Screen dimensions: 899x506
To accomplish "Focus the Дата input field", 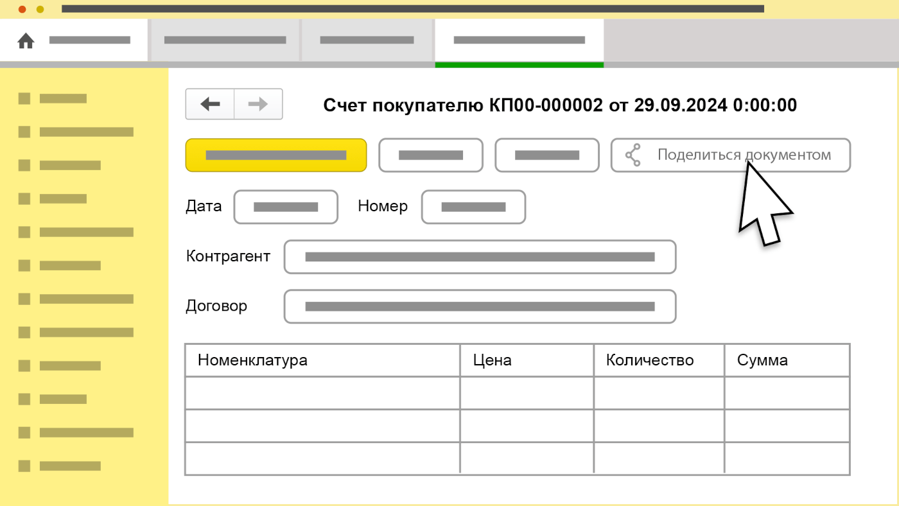I will [286, 207].
